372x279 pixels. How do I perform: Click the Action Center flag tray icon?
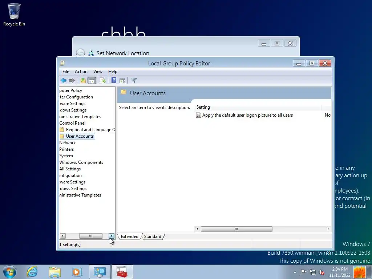click(x=304, y=272)
